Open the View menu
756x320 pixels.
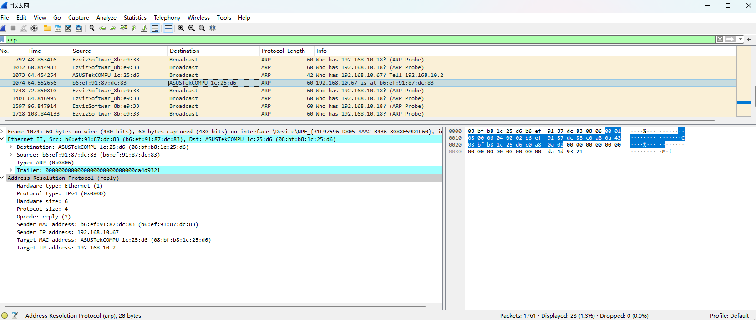(x=40, y=18)
